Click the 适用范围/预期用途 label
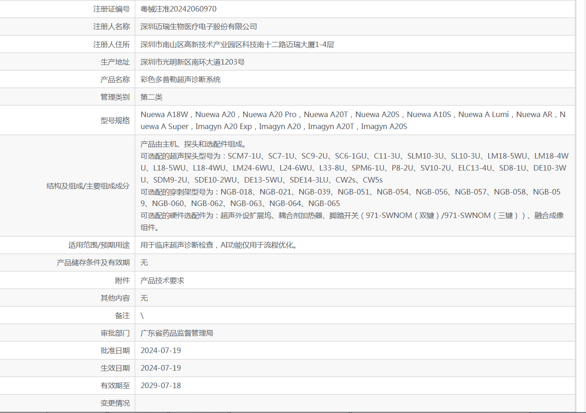Viewport: 586px width, 413px height. click(x=99, y=245)
